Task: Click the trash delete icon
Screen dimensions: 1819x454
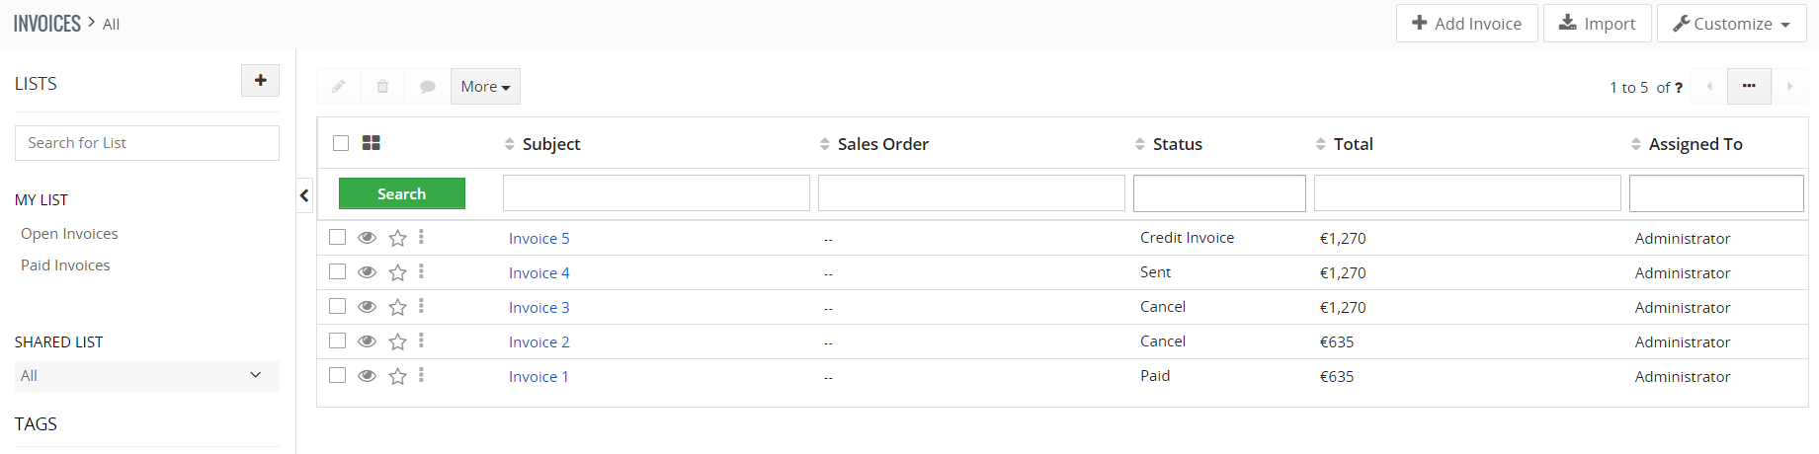Action: point(382,87)
